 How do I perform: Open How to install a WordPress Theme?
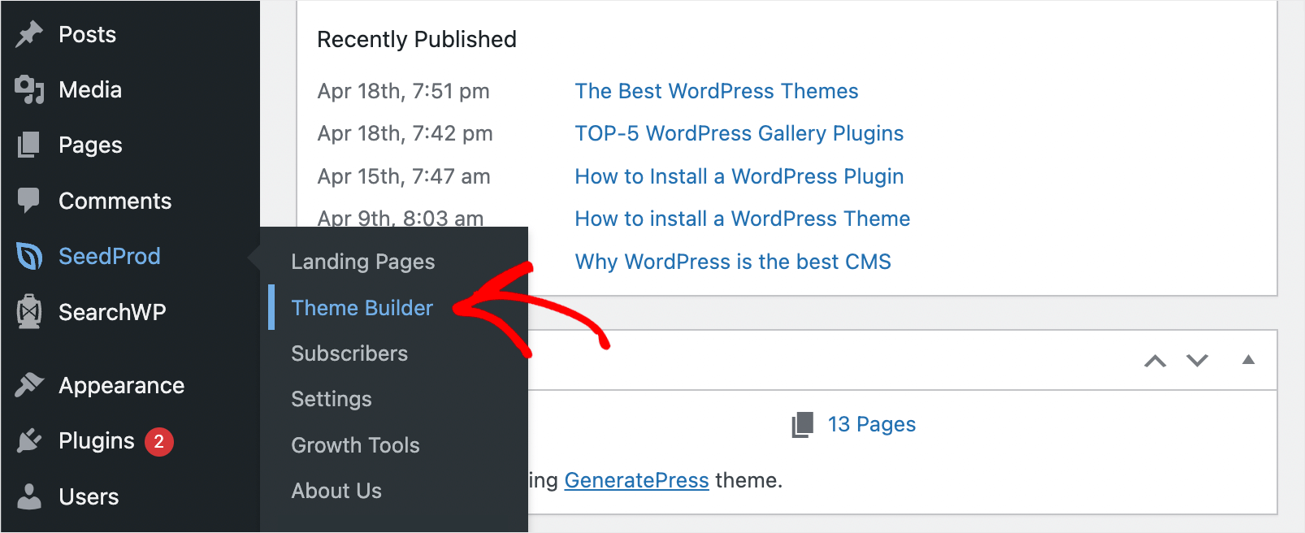pos(743,219)
